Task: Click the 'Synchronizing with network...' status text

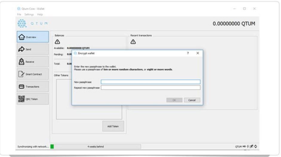Action: pos(33,147)
